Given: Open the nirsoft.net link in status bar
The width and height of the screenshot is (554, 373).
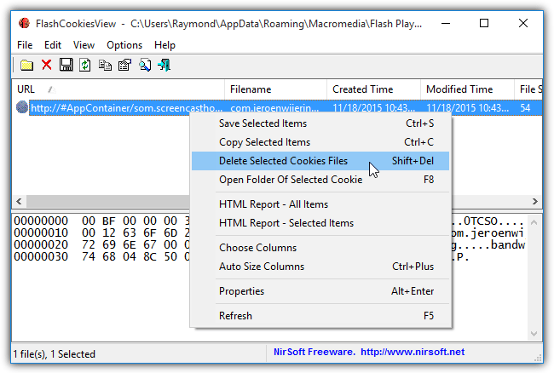Looking at the screenshot, I should (x=413, y=352).
